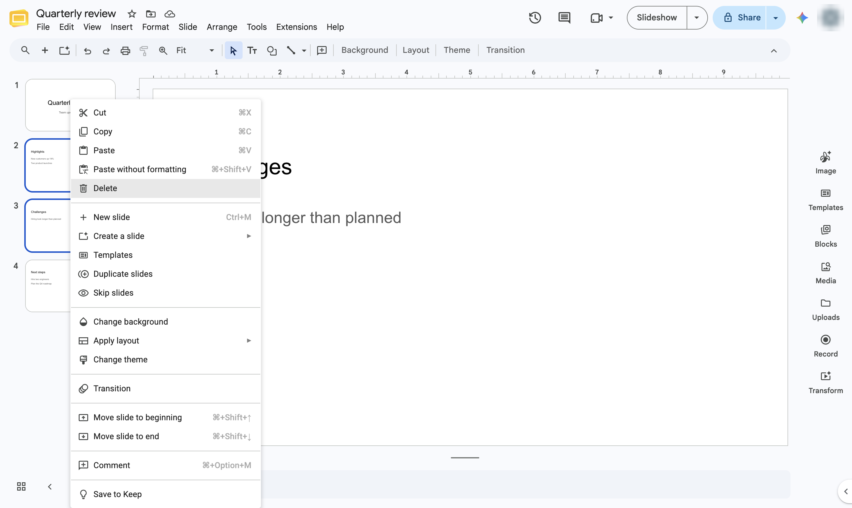
Task: Open Gemini sparkle assistant icon
Action: click(x=802, y=17)
